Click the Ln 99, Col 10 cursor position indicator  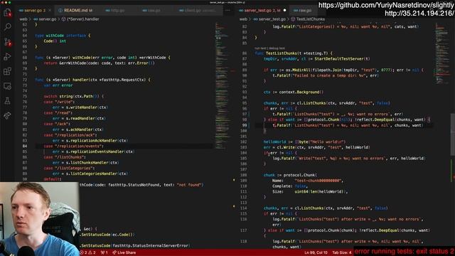pyautogui.click(x=316, y=252)
